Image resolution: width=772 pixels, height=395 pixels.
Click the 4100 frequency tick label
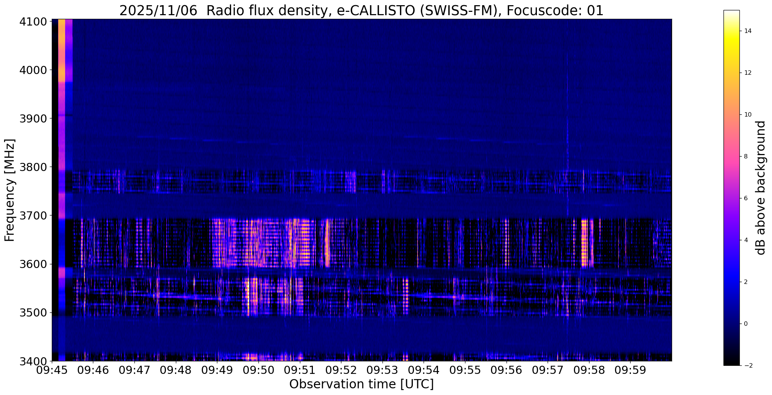click(33, 21)
